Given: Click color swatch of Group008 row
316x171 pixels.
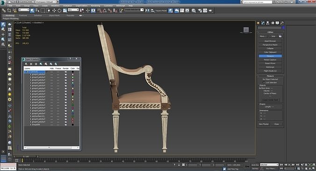Looking at the screenshot, I should (x=73, y=124).
